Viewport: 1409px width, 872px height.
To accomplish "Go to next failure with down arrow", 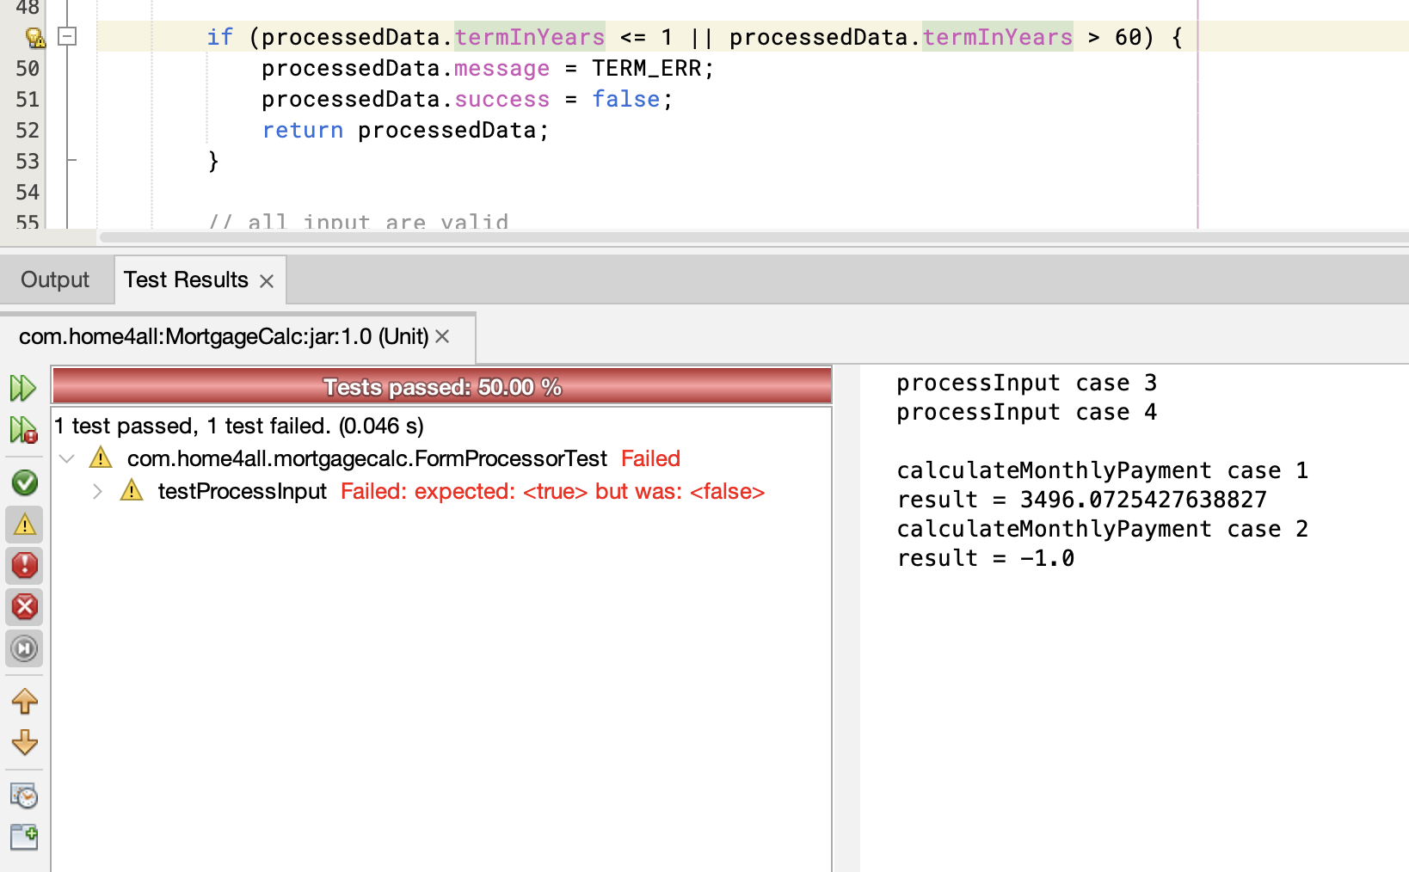I will (x=24, y=742).
